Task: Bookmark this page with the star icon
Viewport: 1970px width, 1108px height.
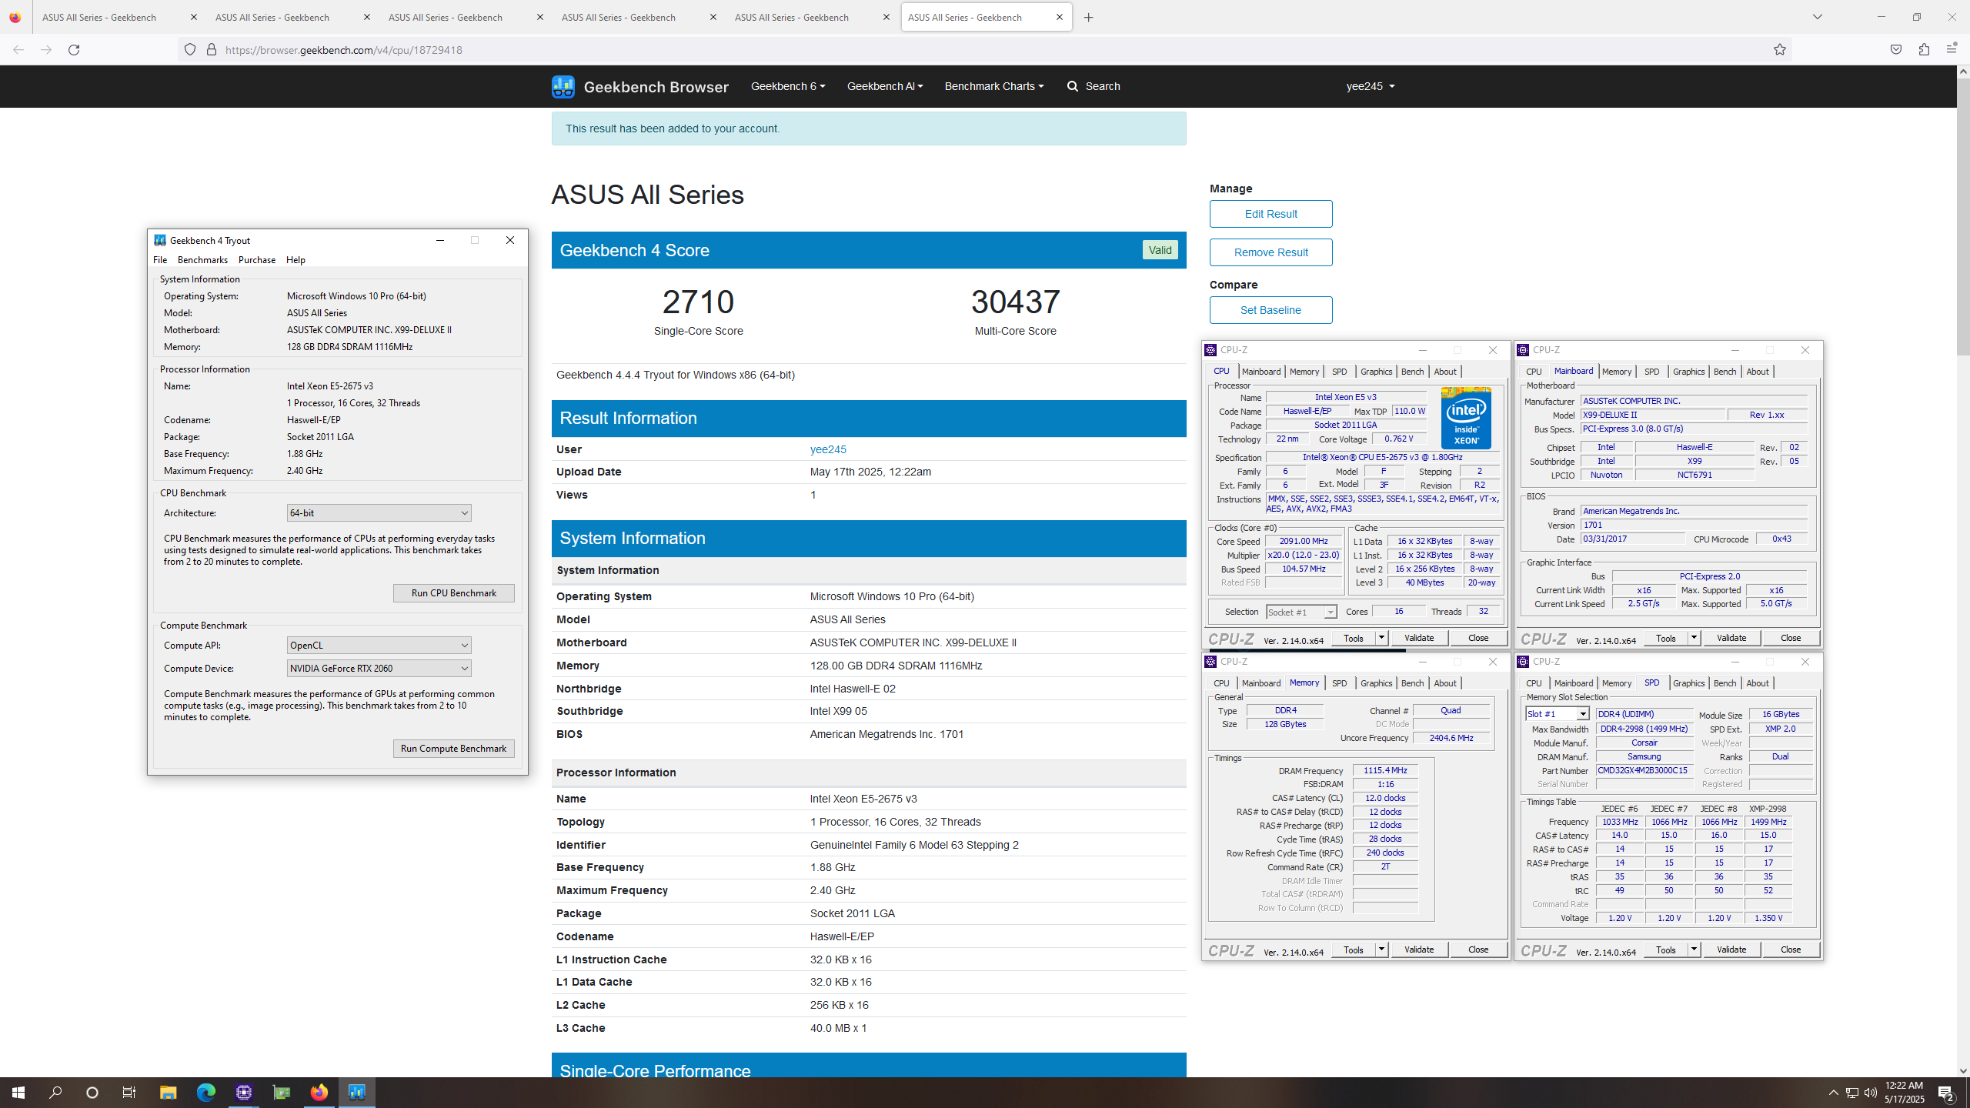Action: tap(1780, 50)
